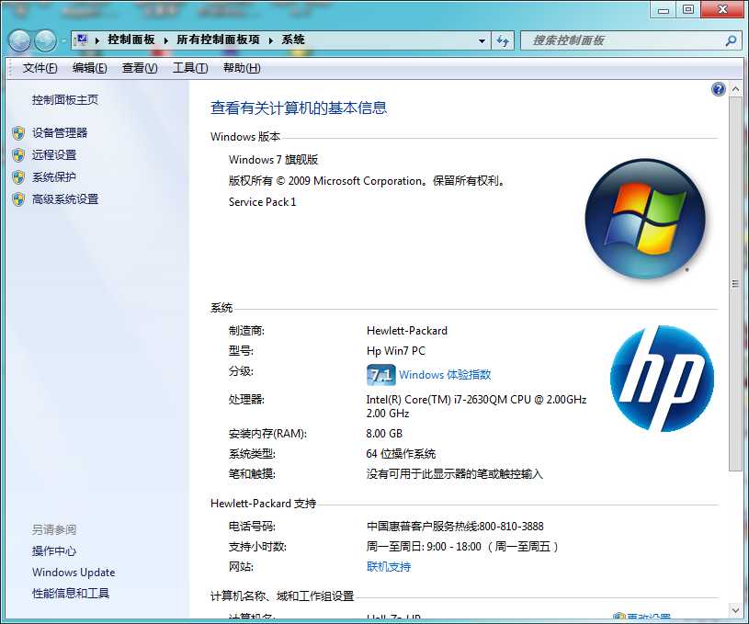Open 远程设置 link

(54, 154)
